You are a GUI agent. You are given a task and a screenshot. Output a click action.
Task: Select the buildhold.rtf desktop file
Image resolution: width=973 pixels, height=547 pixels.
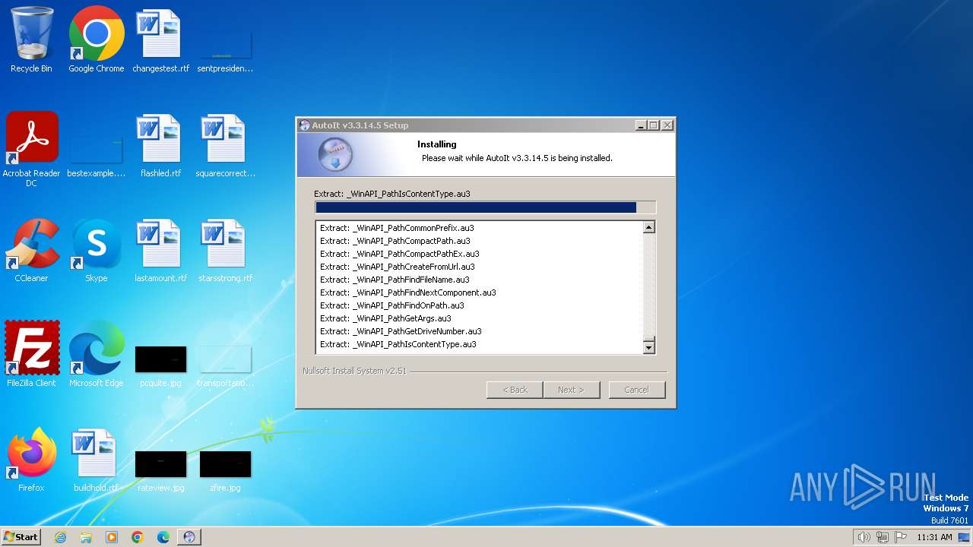tap(96, 460)
